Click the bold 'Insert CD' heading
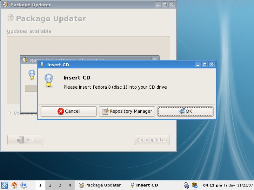The height and width of the screenshot is (190, 254). pos(77,78)
